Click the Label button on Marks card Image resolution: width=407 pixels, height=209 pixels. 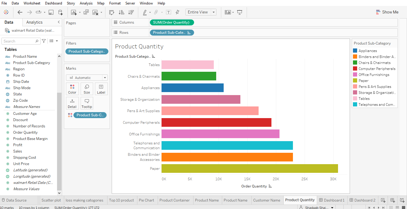click(101, 89)
